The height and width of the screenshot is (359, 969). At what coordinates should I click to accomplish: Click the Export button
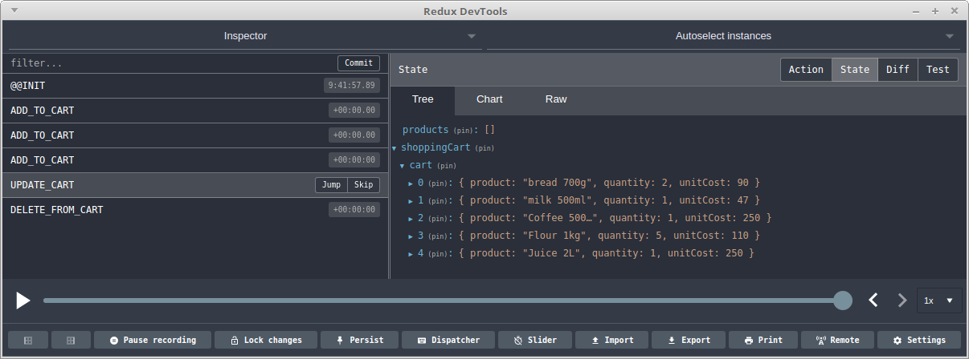[x=689, y=341]
